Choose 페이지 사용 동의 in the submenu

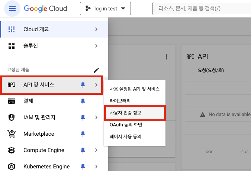135,136
